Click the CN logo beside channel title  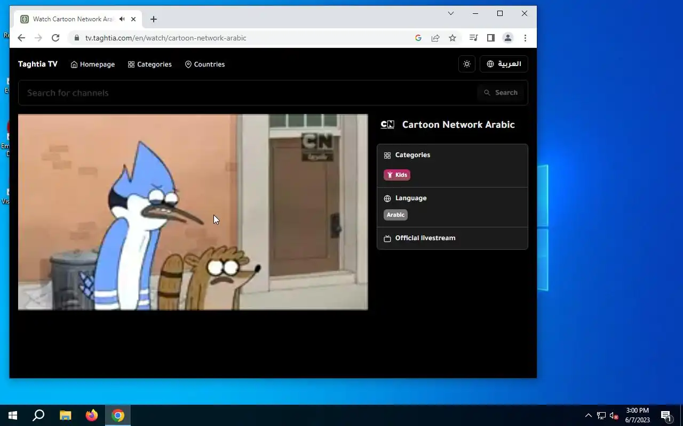pyautogui.click(x=387, y=125)
